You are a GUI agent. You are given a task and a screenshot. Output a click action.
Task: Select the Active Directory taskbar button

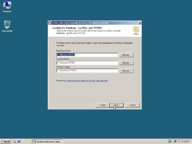(47, 142)
